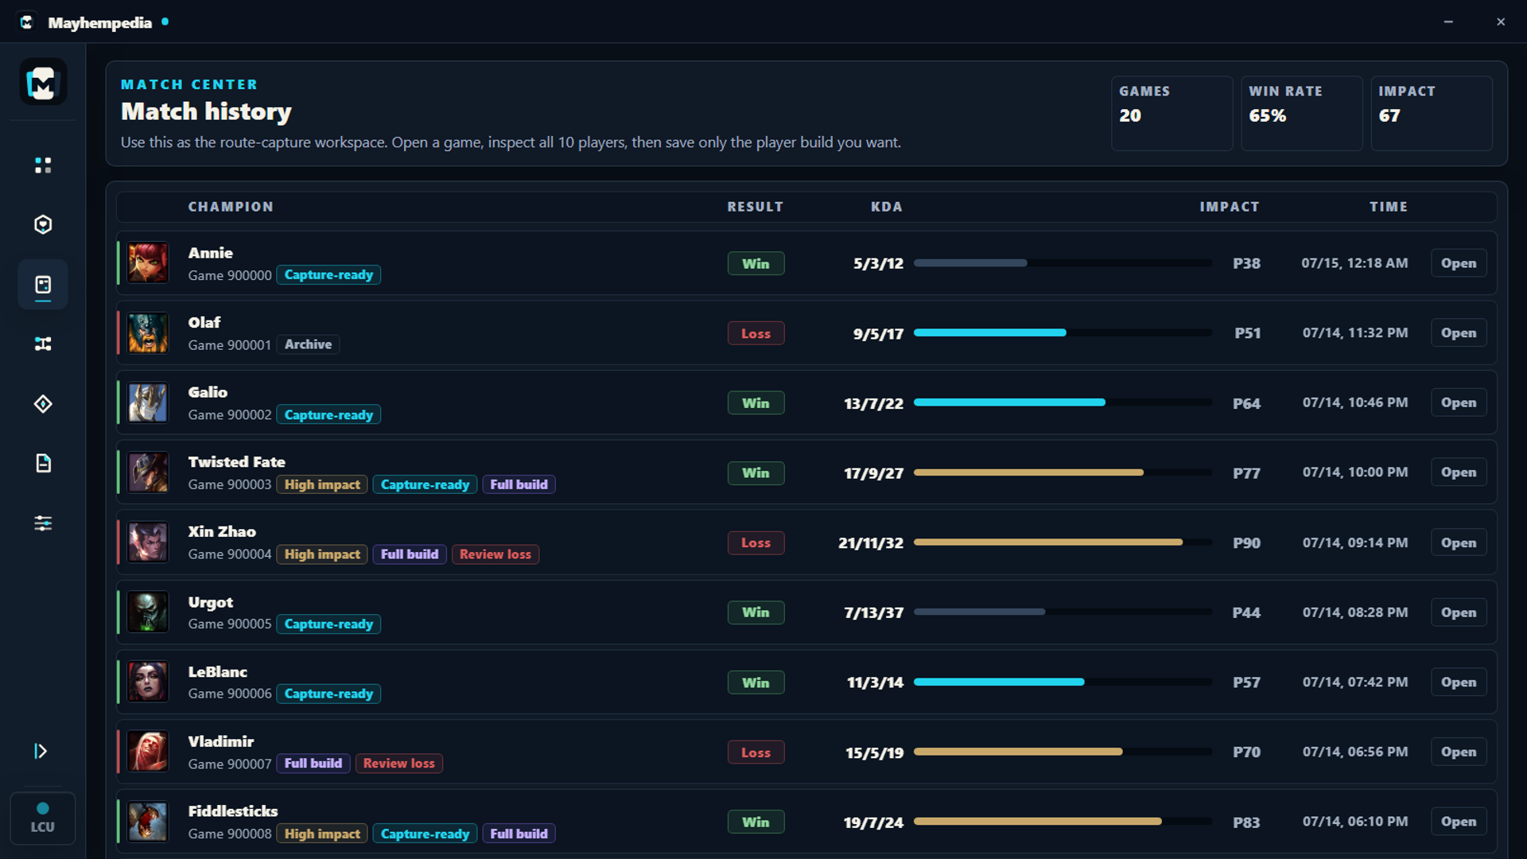Open the Olaf game 900001
The image size is (1527, 859).
tap(1459, 333)
